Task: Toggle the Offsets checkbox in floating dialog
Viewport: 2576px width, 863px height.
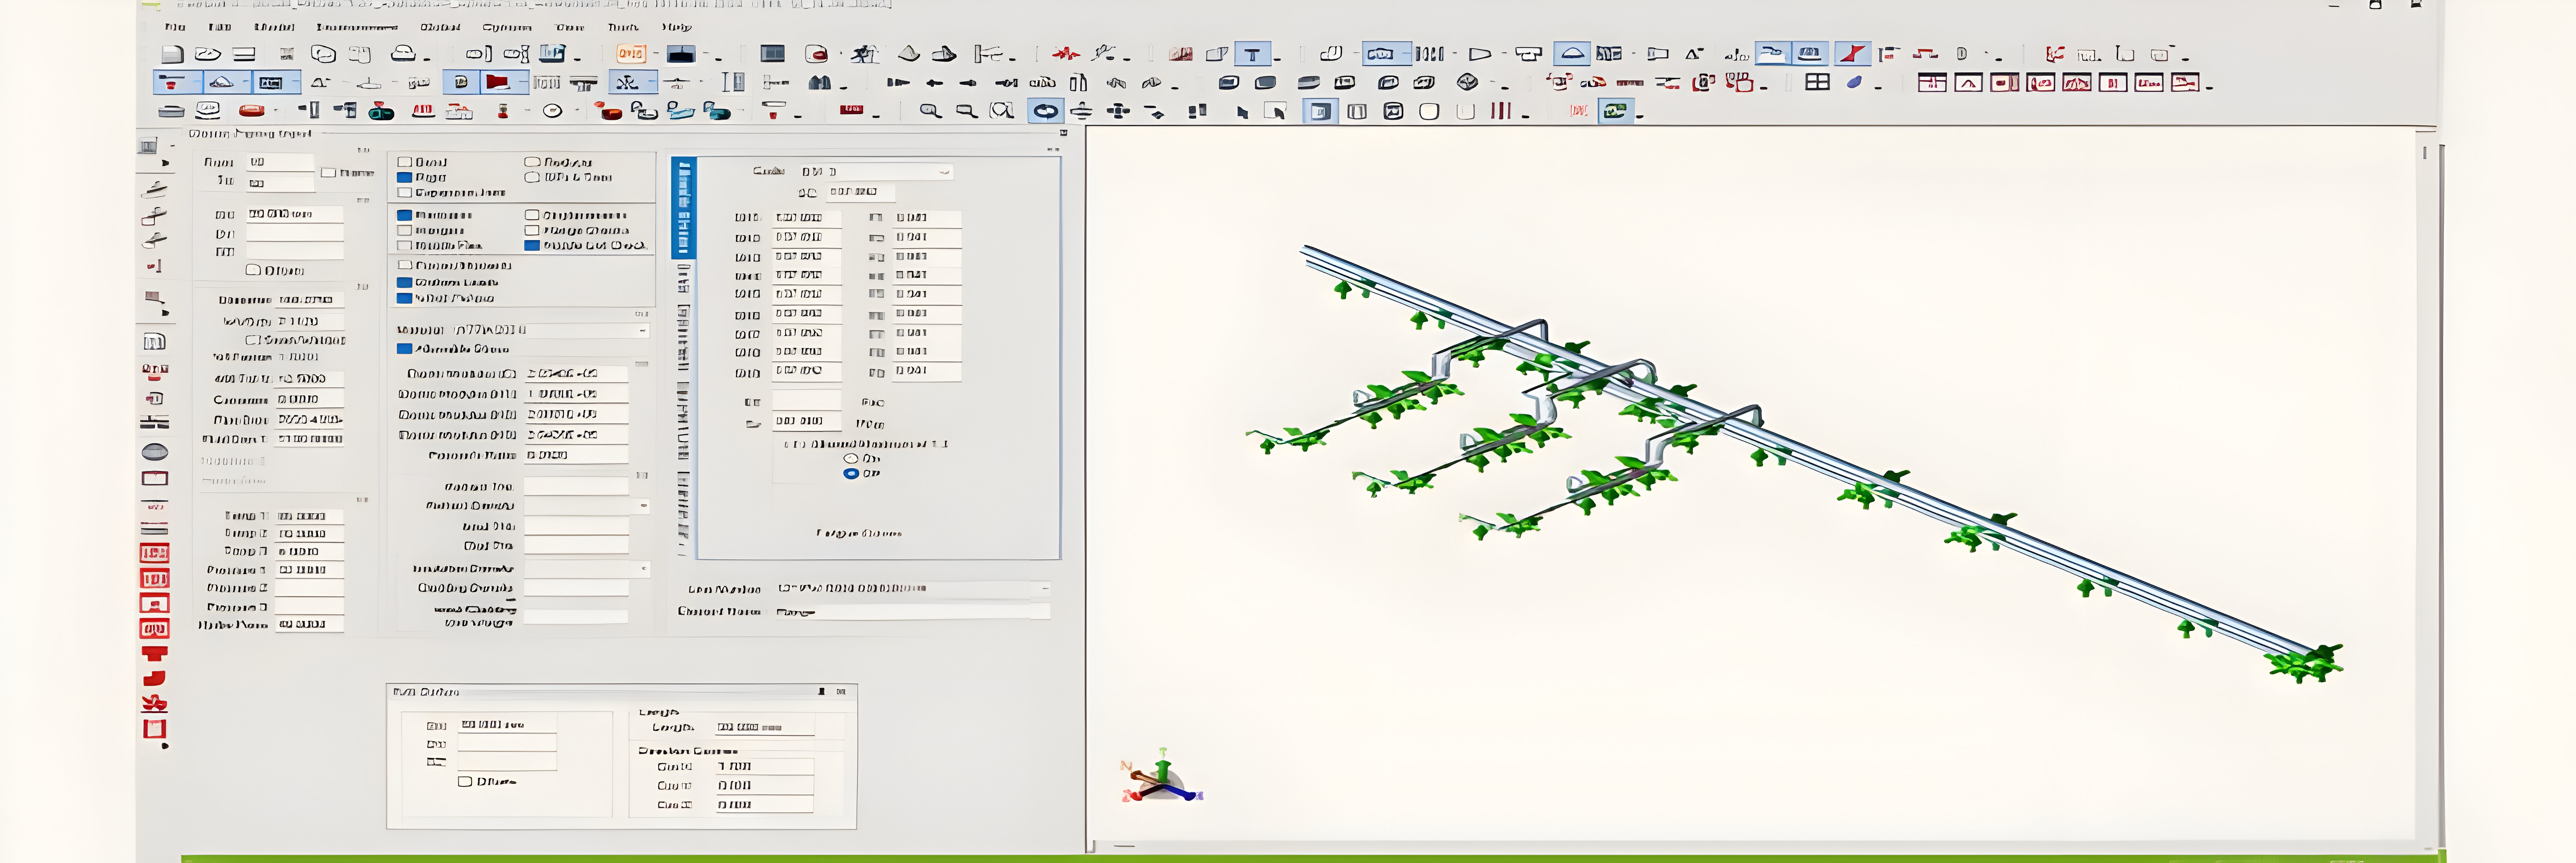Action: click(465, 782)
